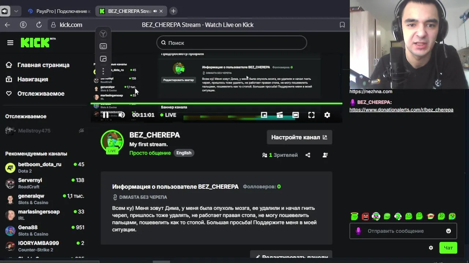The width and height of the screenshot is (469, 263).
Task: Open recommended channel Gena88
Action: (45, 230)
